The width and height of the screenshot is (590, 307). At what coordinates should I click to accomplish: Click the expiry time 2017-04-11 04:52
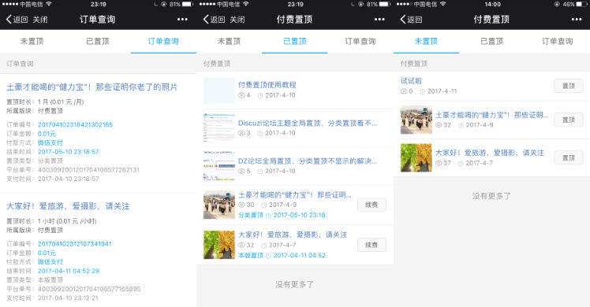[299, 255]
